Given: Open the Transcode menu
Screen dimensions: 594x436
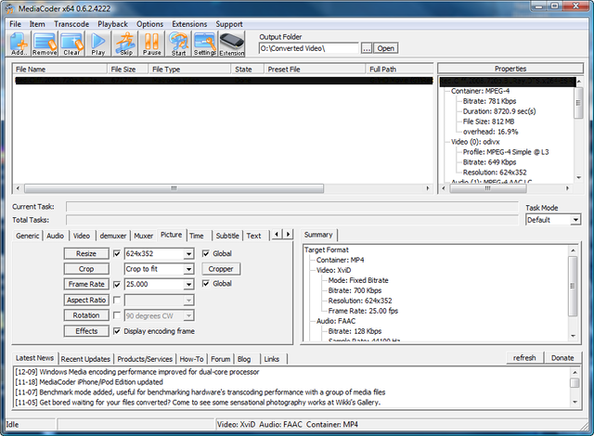Looking at the screenshot, I should click(x=71, y=23).
